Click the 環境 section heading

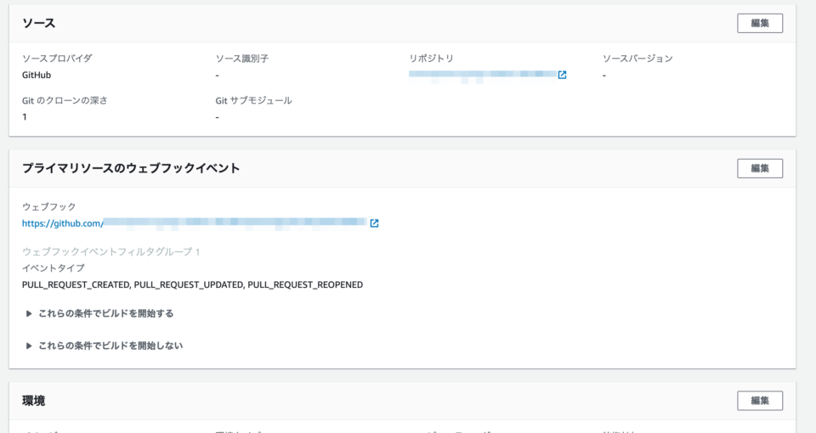pos(34,401)
